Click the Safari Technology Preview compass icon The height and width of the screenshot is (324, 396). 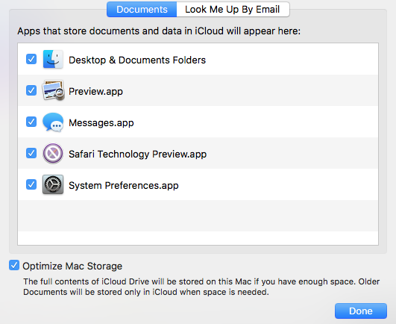53,153
